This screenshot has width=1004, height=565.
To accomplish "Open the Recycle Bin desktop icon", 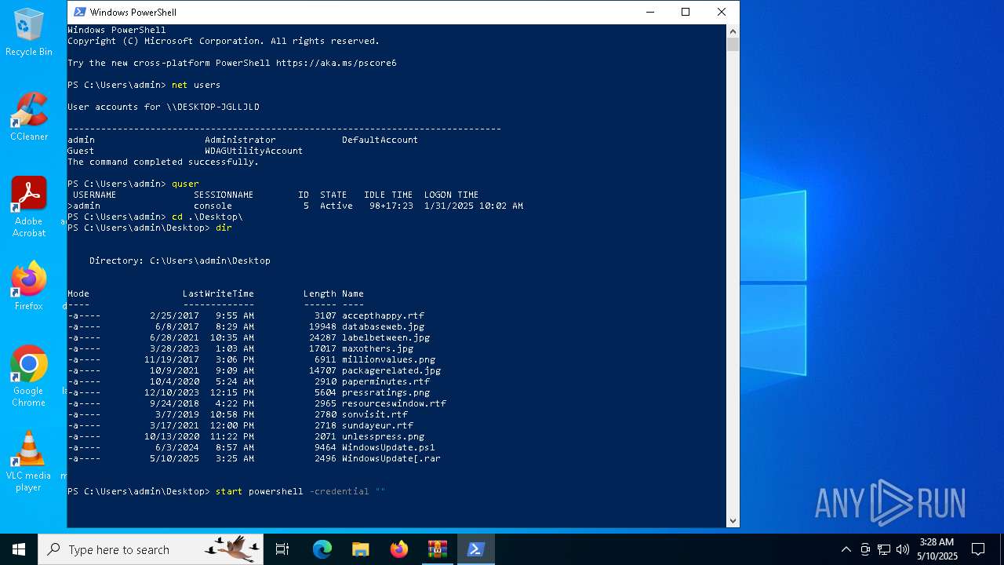I will pyautogui.click(x=29, y=32).
